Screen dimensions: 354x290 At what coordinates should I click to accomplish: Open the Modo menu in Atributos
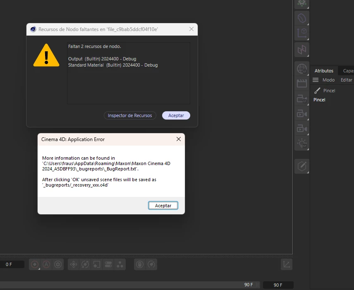(x=328, y=80)
